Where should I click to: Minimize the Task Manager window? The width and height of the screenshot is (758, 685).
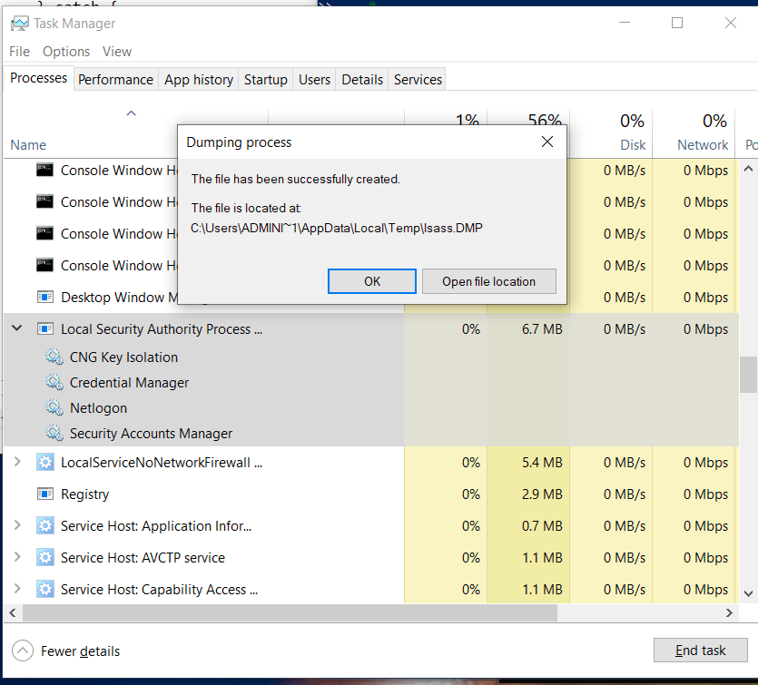coord(625,23)
